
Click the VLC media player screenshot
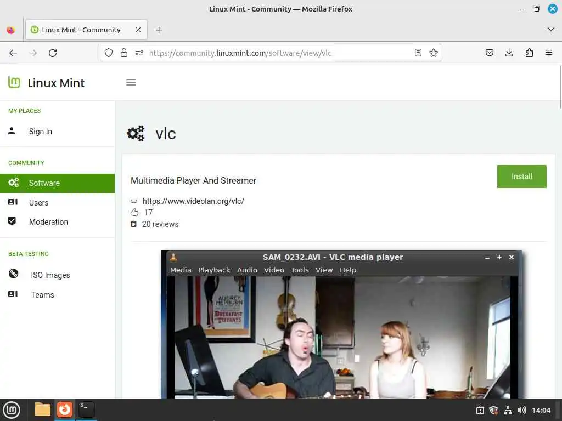point(341,324)
